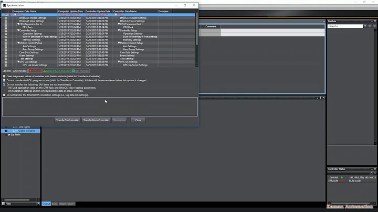Collapse computer-side Motion Control Setup node
The width and height of the screenshot is (378, 212).
(18, 43)
